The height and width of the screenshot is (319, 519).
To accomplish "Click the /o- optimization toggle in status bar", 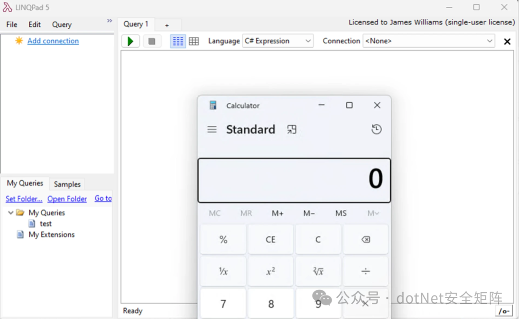I will tap(504, 311).
